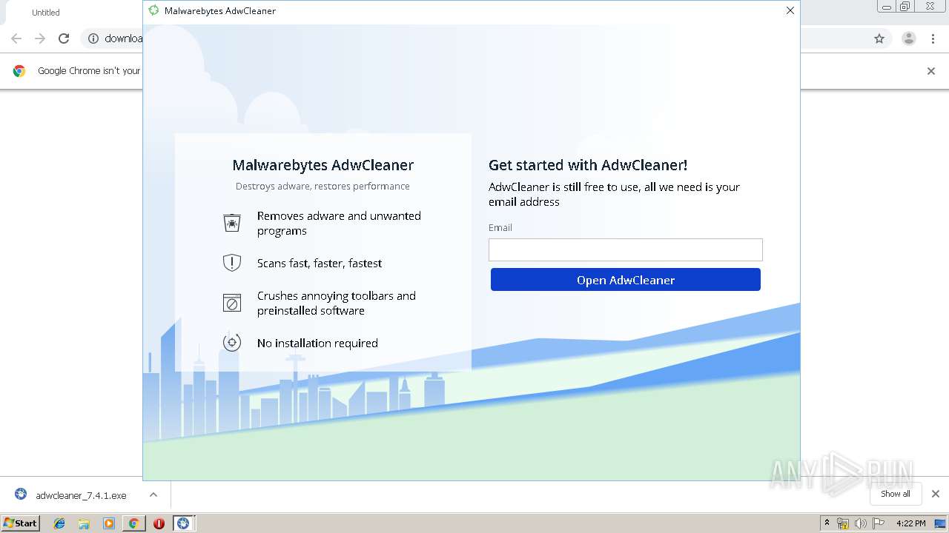
Task: Click the network tray icon
Action: point(843,523)
